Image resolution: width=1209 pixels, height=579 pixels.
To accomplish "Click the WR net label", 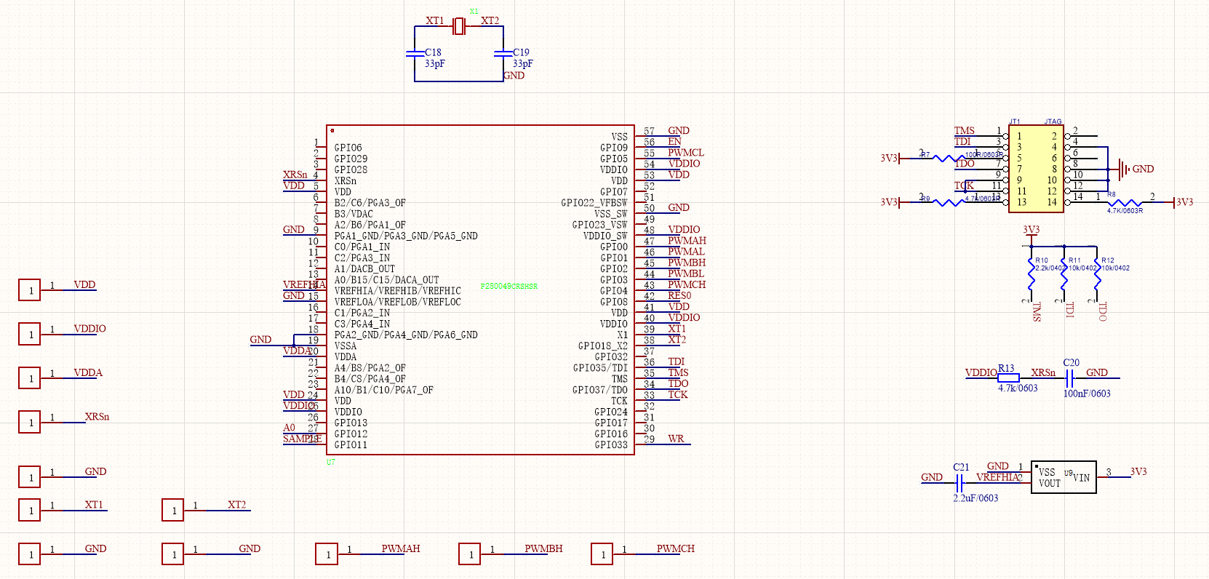I will pyautogui.click(x=676, y=439).
